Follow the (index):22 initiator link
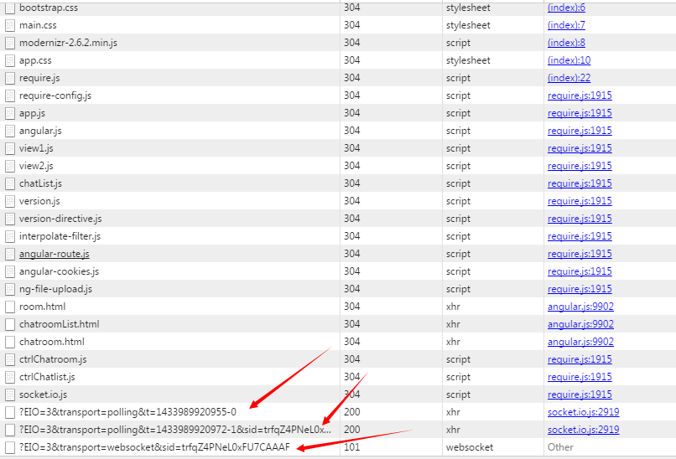Viewport: 676px width, 459px height. click(x=569, y=78)
